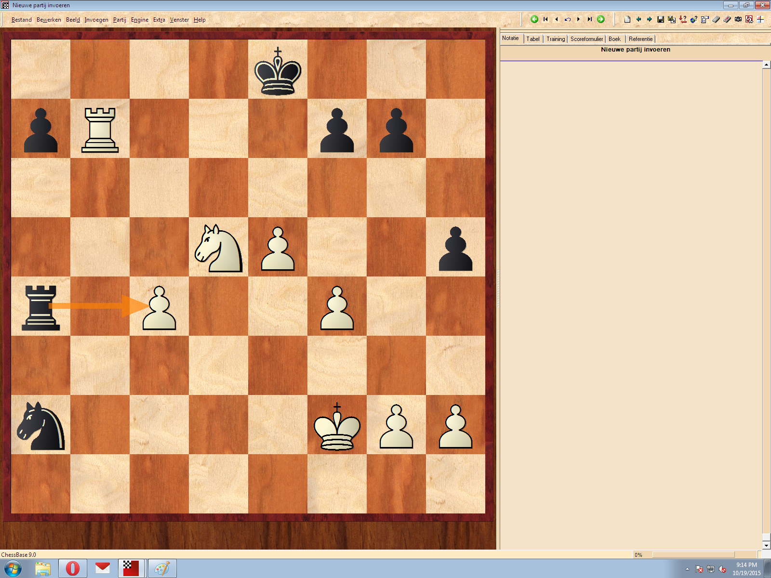Open the Bestand menu
Image resolution: width=771 pixels, height=578 pixels.
[21, 20]
